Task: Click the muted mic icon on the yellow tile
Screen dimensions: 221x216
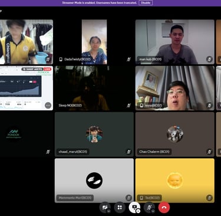Action: [209, 198]
